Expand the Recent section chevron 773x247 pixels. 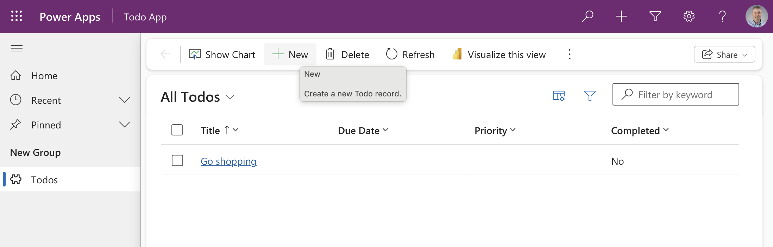[x=125, y=100]
